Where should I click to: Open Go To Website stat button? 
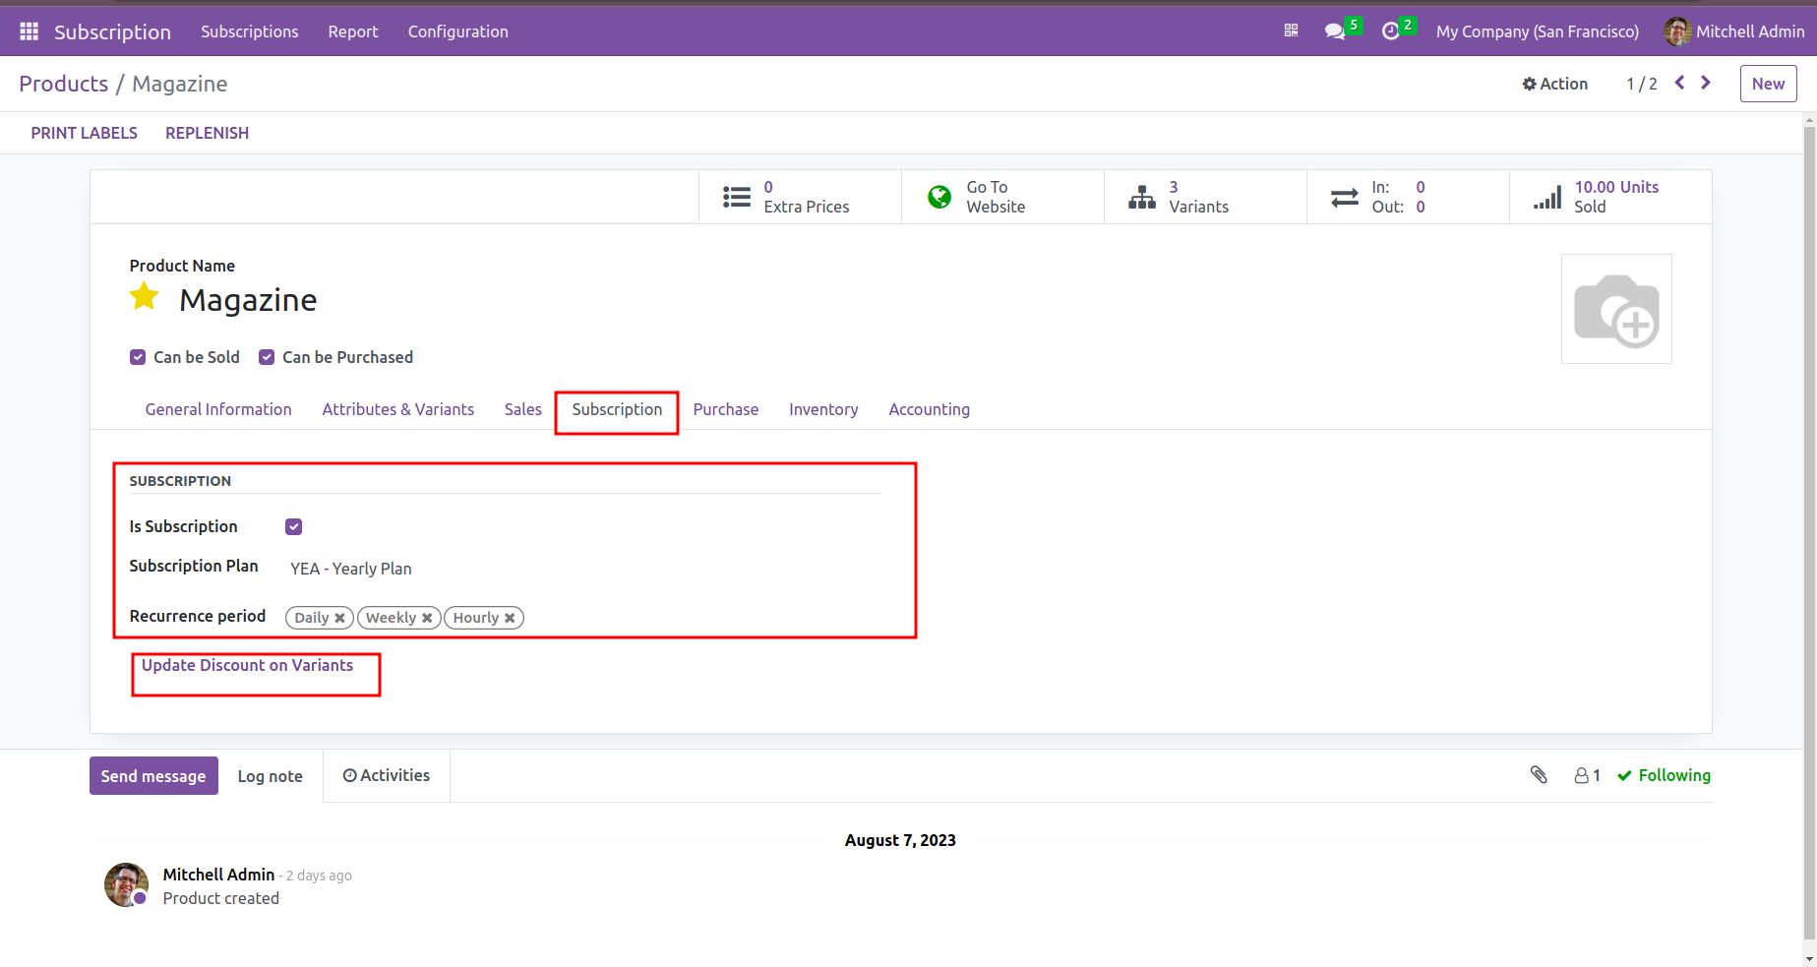tap(1002, 197)
